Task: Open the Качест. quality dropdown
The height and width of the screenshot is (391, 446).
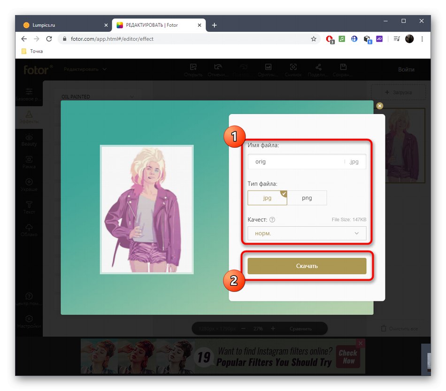Action: [x=307, y=233]
